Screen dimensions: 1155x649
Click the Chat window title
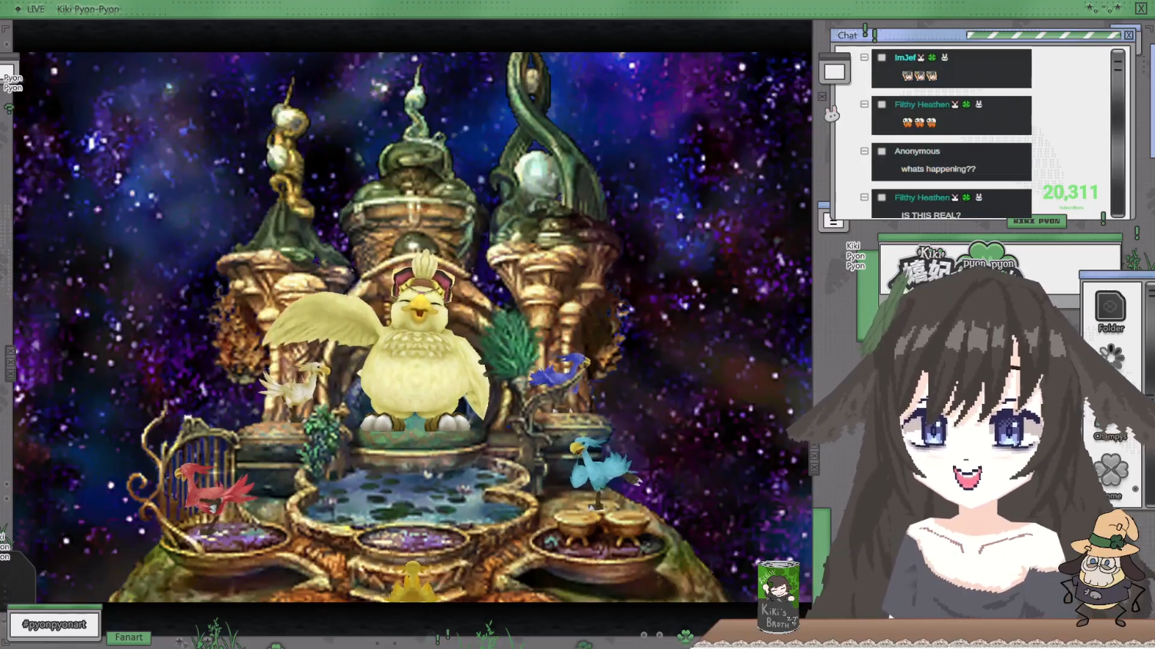847,35
